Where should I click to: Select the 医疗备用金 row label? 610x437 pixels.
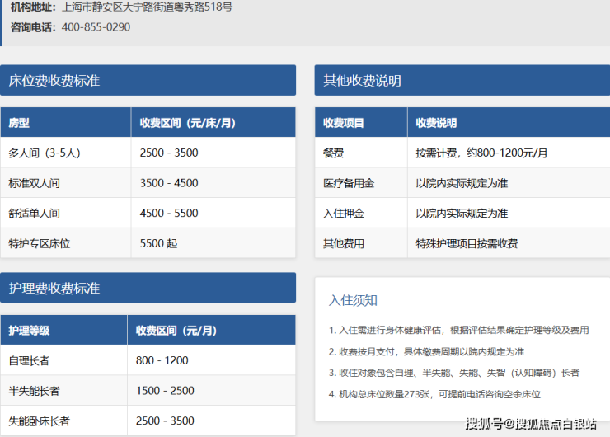(x=349, y=183)
